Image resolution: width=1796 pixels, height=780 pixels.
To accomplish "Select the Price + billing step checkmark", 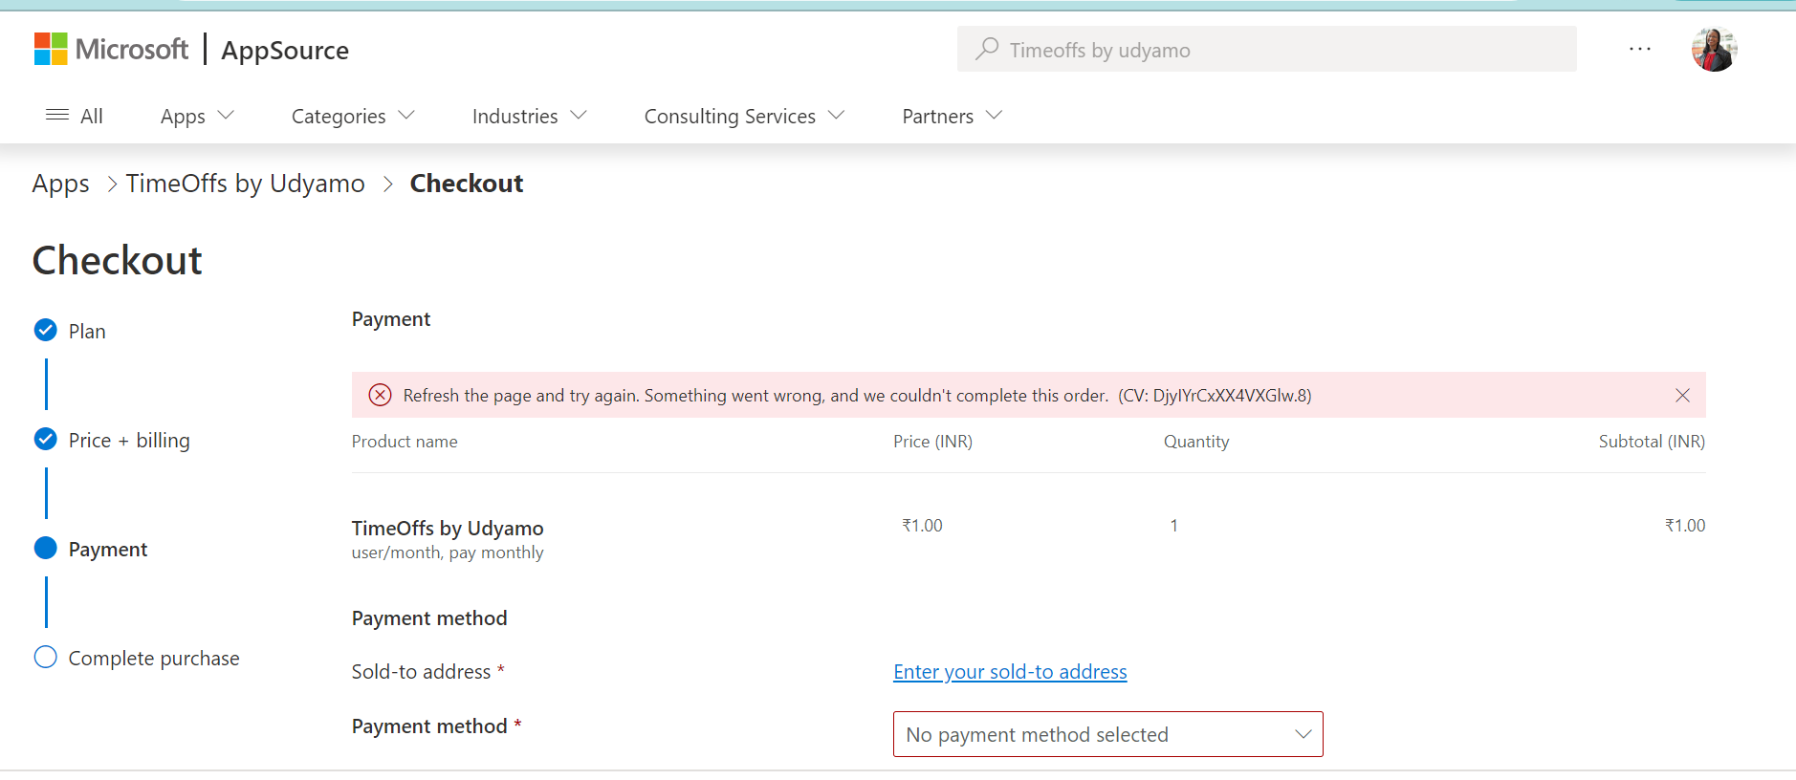I will [x=45, y=440].
